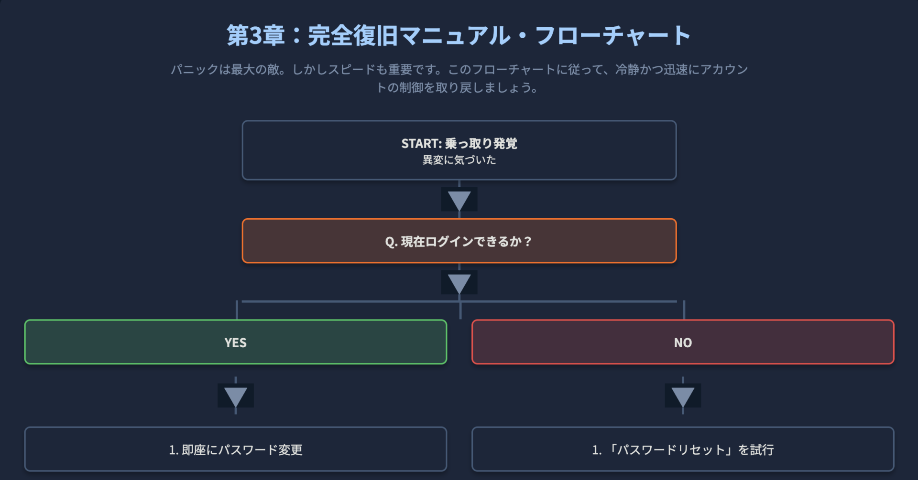Viewport: 918px width, 480px height.
Task: Select the START: 乗っ取り発覚 box
Action: pos(459,150)
